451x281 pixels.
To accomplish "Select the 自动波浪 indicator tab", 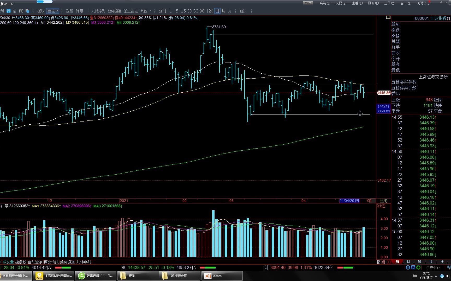I will (35, 262).
